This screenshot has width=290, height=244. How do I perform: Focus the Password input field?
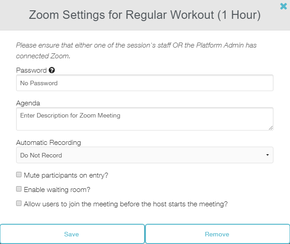click(145, 83)
